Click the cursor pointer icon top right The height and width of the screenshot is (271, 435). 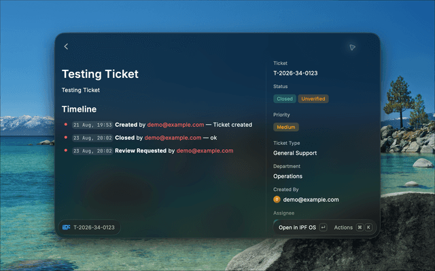click(x=352, y=47)
